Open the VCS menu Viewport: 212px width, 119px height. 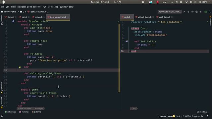tap(56, 7)
